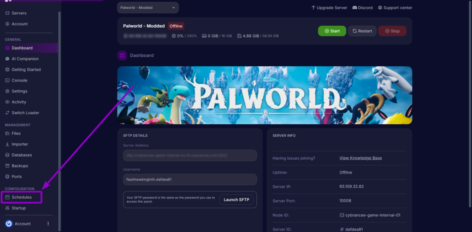Open Support center globe icon

click(380, 8)
